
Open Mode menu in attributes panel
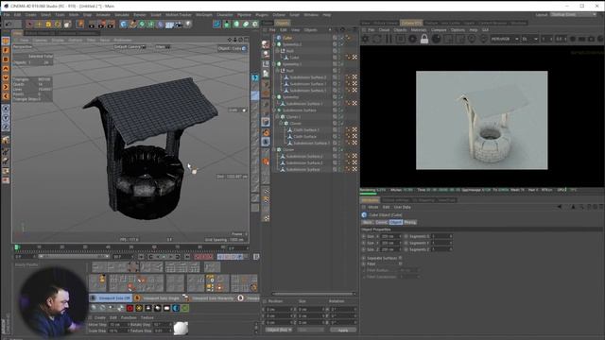[x=373, y=207]
